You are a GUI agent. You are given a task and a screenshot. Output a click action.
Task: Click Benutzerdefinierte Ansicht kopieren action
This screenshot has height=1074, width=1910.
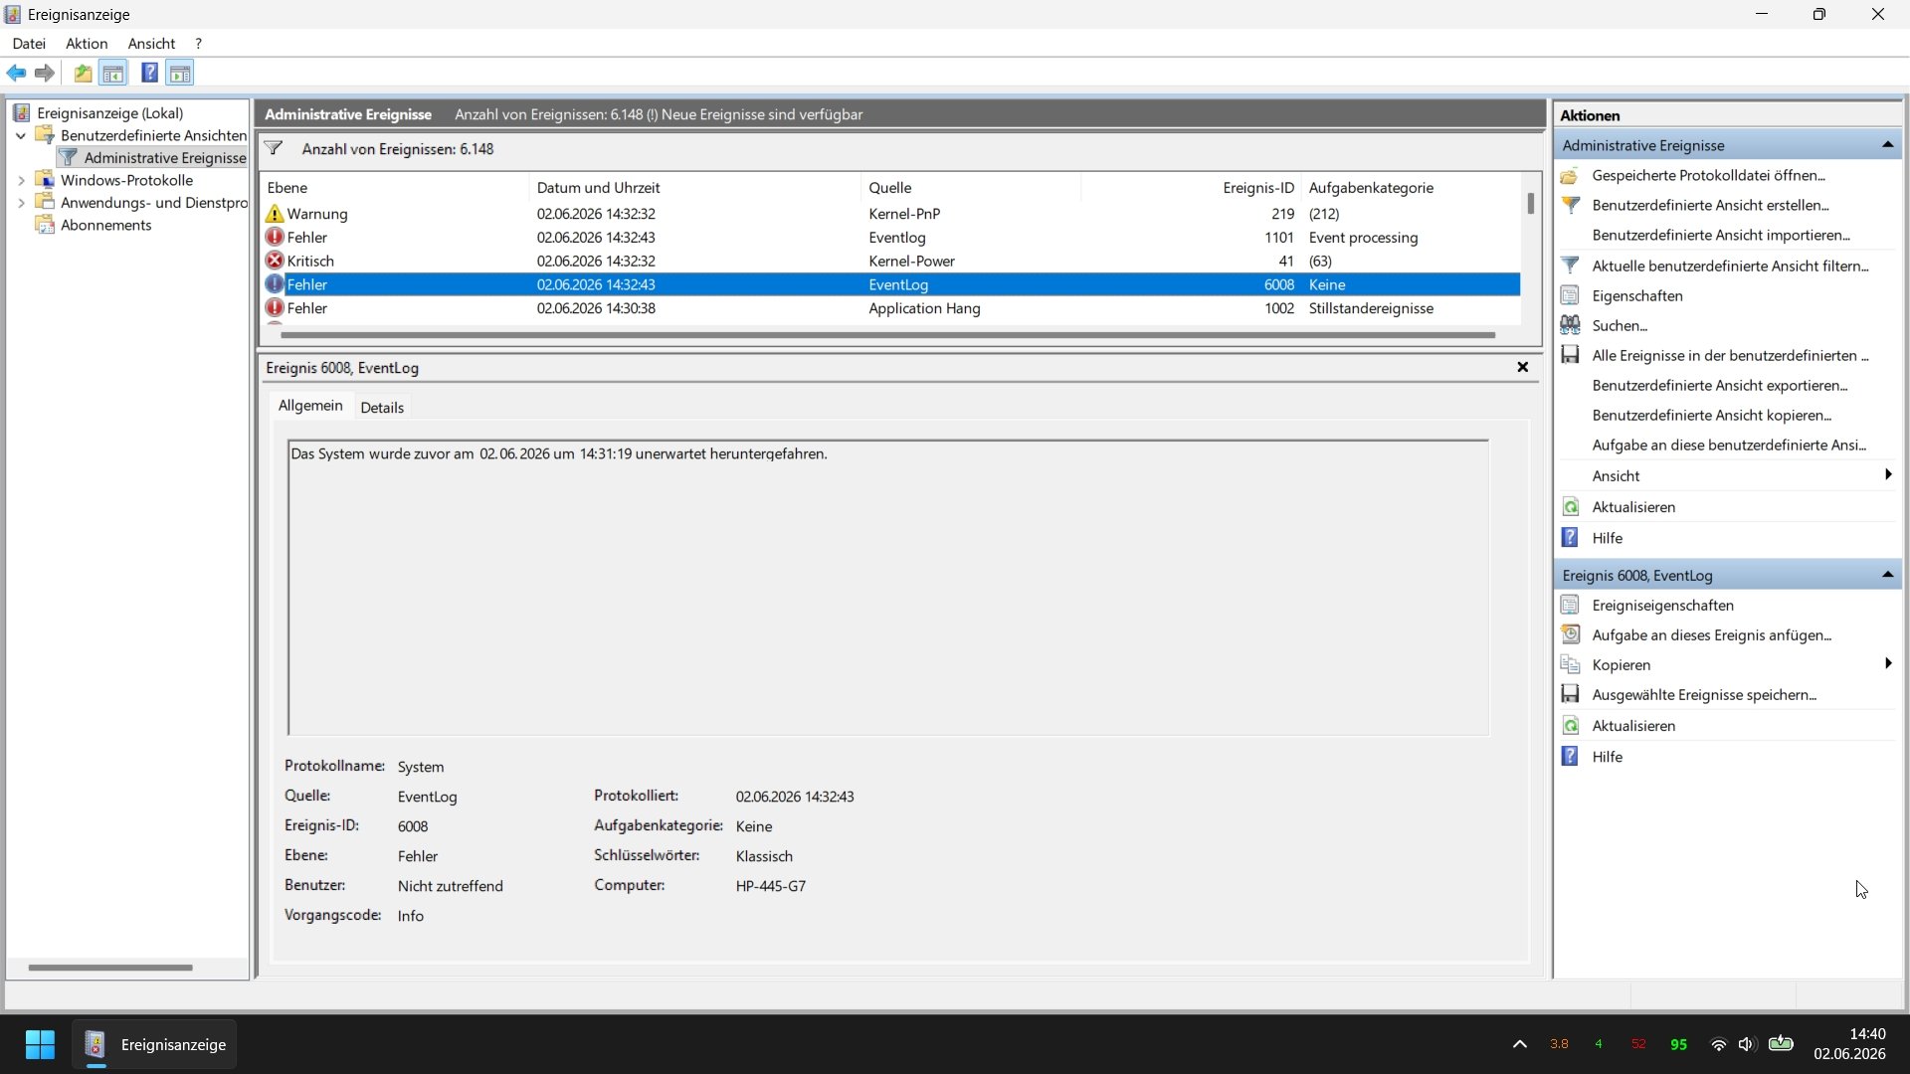(1712, 415)
